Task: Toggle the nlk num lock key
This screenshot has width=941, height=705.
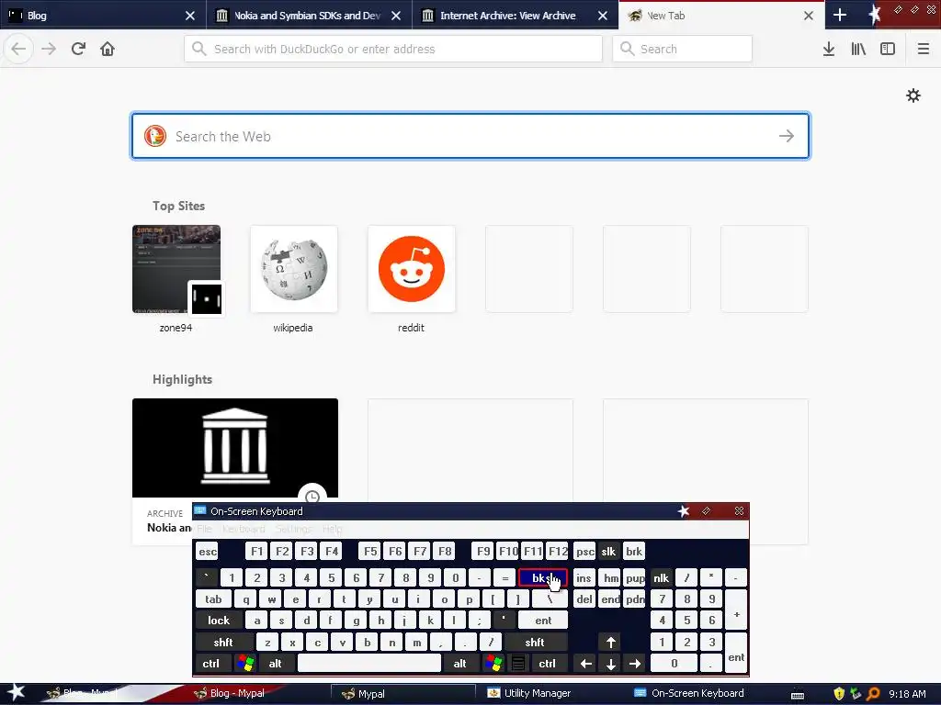Action: (x=661, y=578)
